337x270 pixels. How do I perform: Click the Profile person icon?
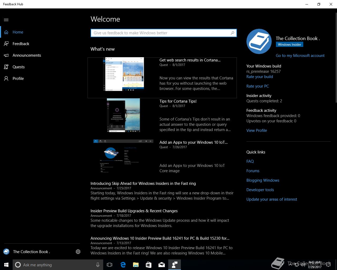tap(6, 79)
